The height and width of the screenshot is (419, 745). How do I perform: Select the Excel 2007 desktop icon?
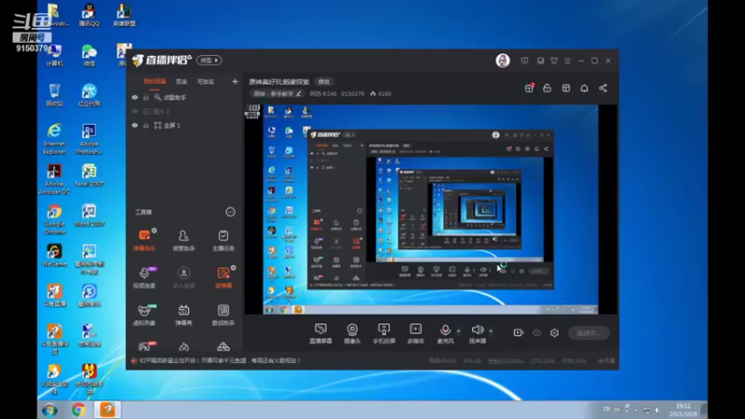pos(88,175)
